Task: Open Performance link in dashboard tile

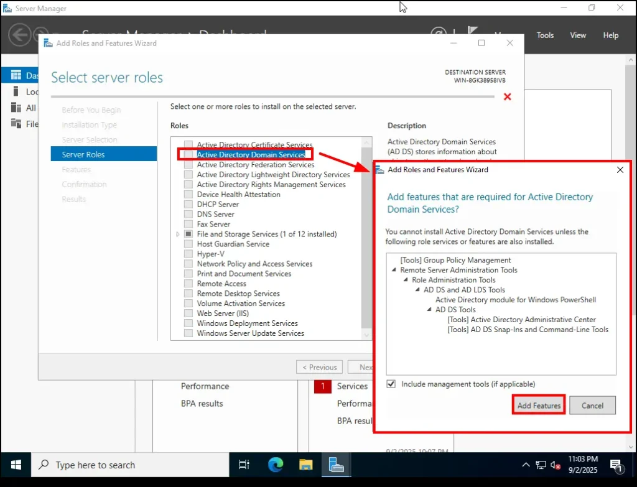Action: (205, 386)
